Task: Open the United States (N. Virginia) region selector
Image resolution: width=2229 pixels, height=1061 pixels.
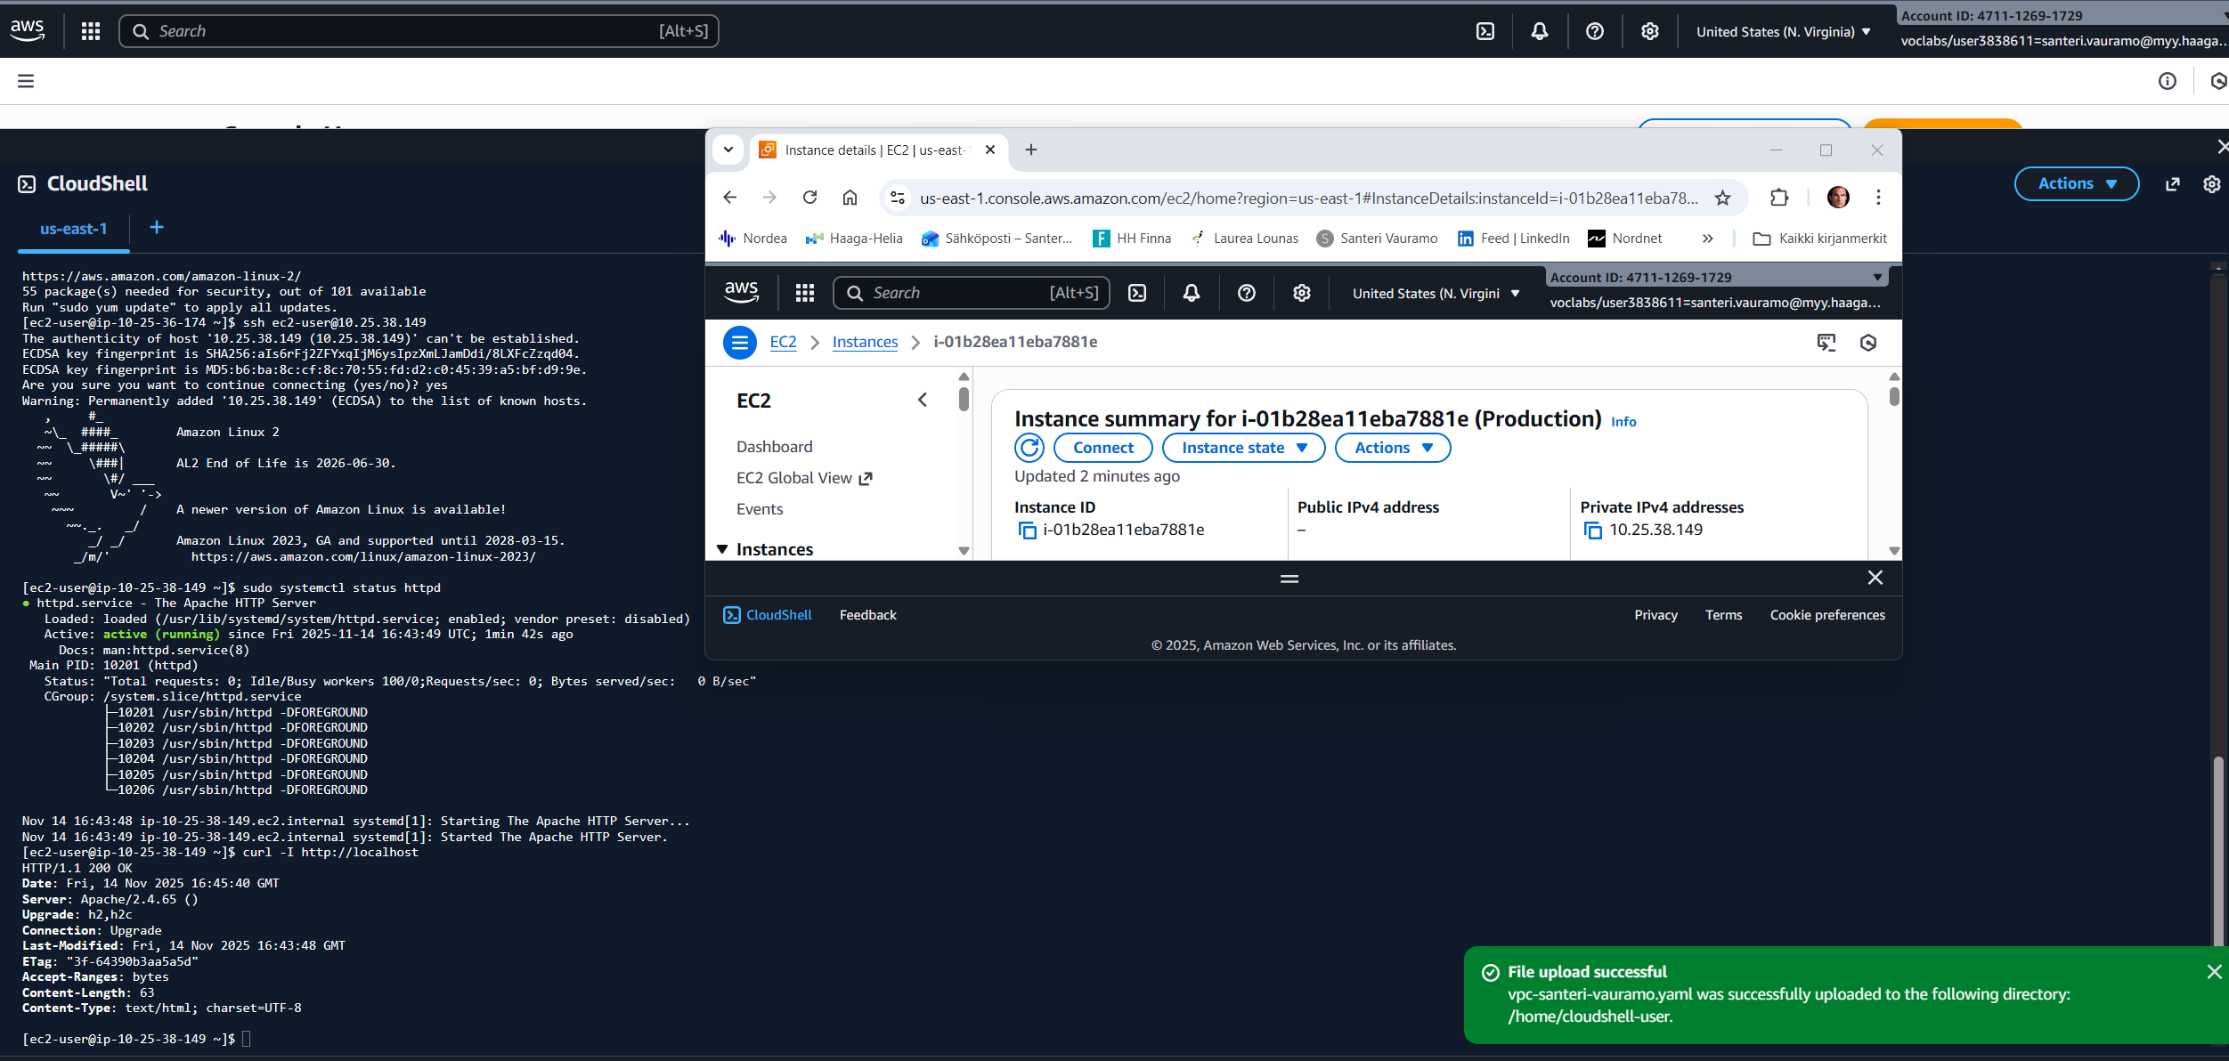Action: [x=1783, y=31]
